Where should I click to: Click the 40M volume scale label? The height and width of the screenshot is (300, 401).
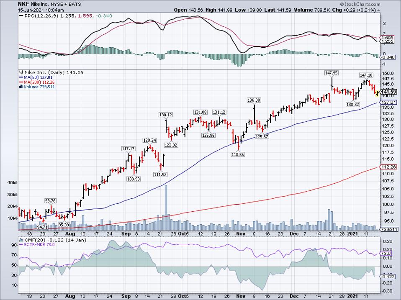[12, 183]
